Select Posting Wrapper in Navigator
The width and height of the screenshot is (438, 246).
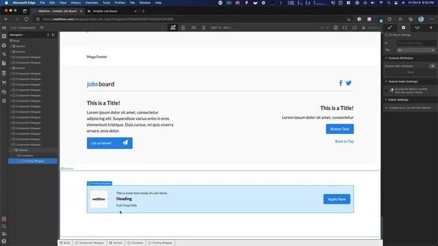[33, 161]
